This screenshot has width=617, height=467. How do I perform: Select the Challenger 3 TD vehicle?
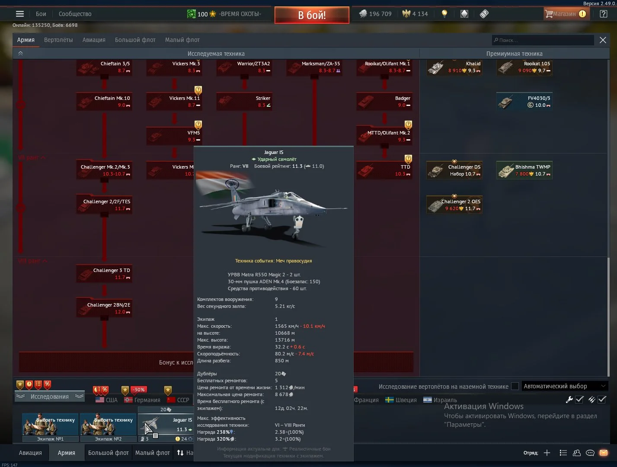point(104,274)
